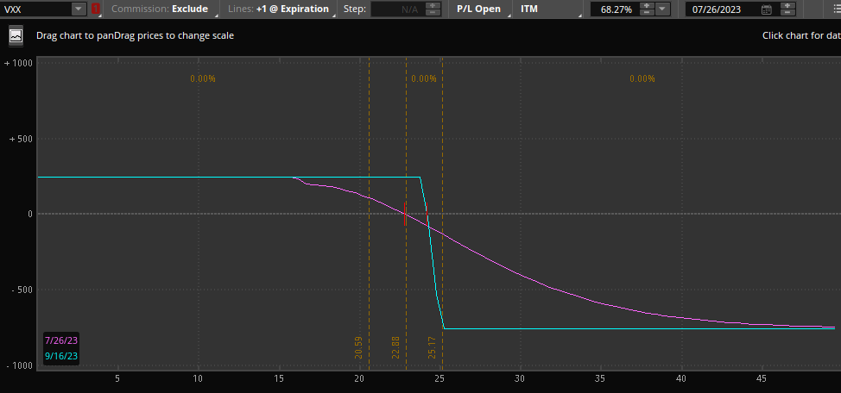
Task: Click the VXX symbol input field
Action: 35,9
